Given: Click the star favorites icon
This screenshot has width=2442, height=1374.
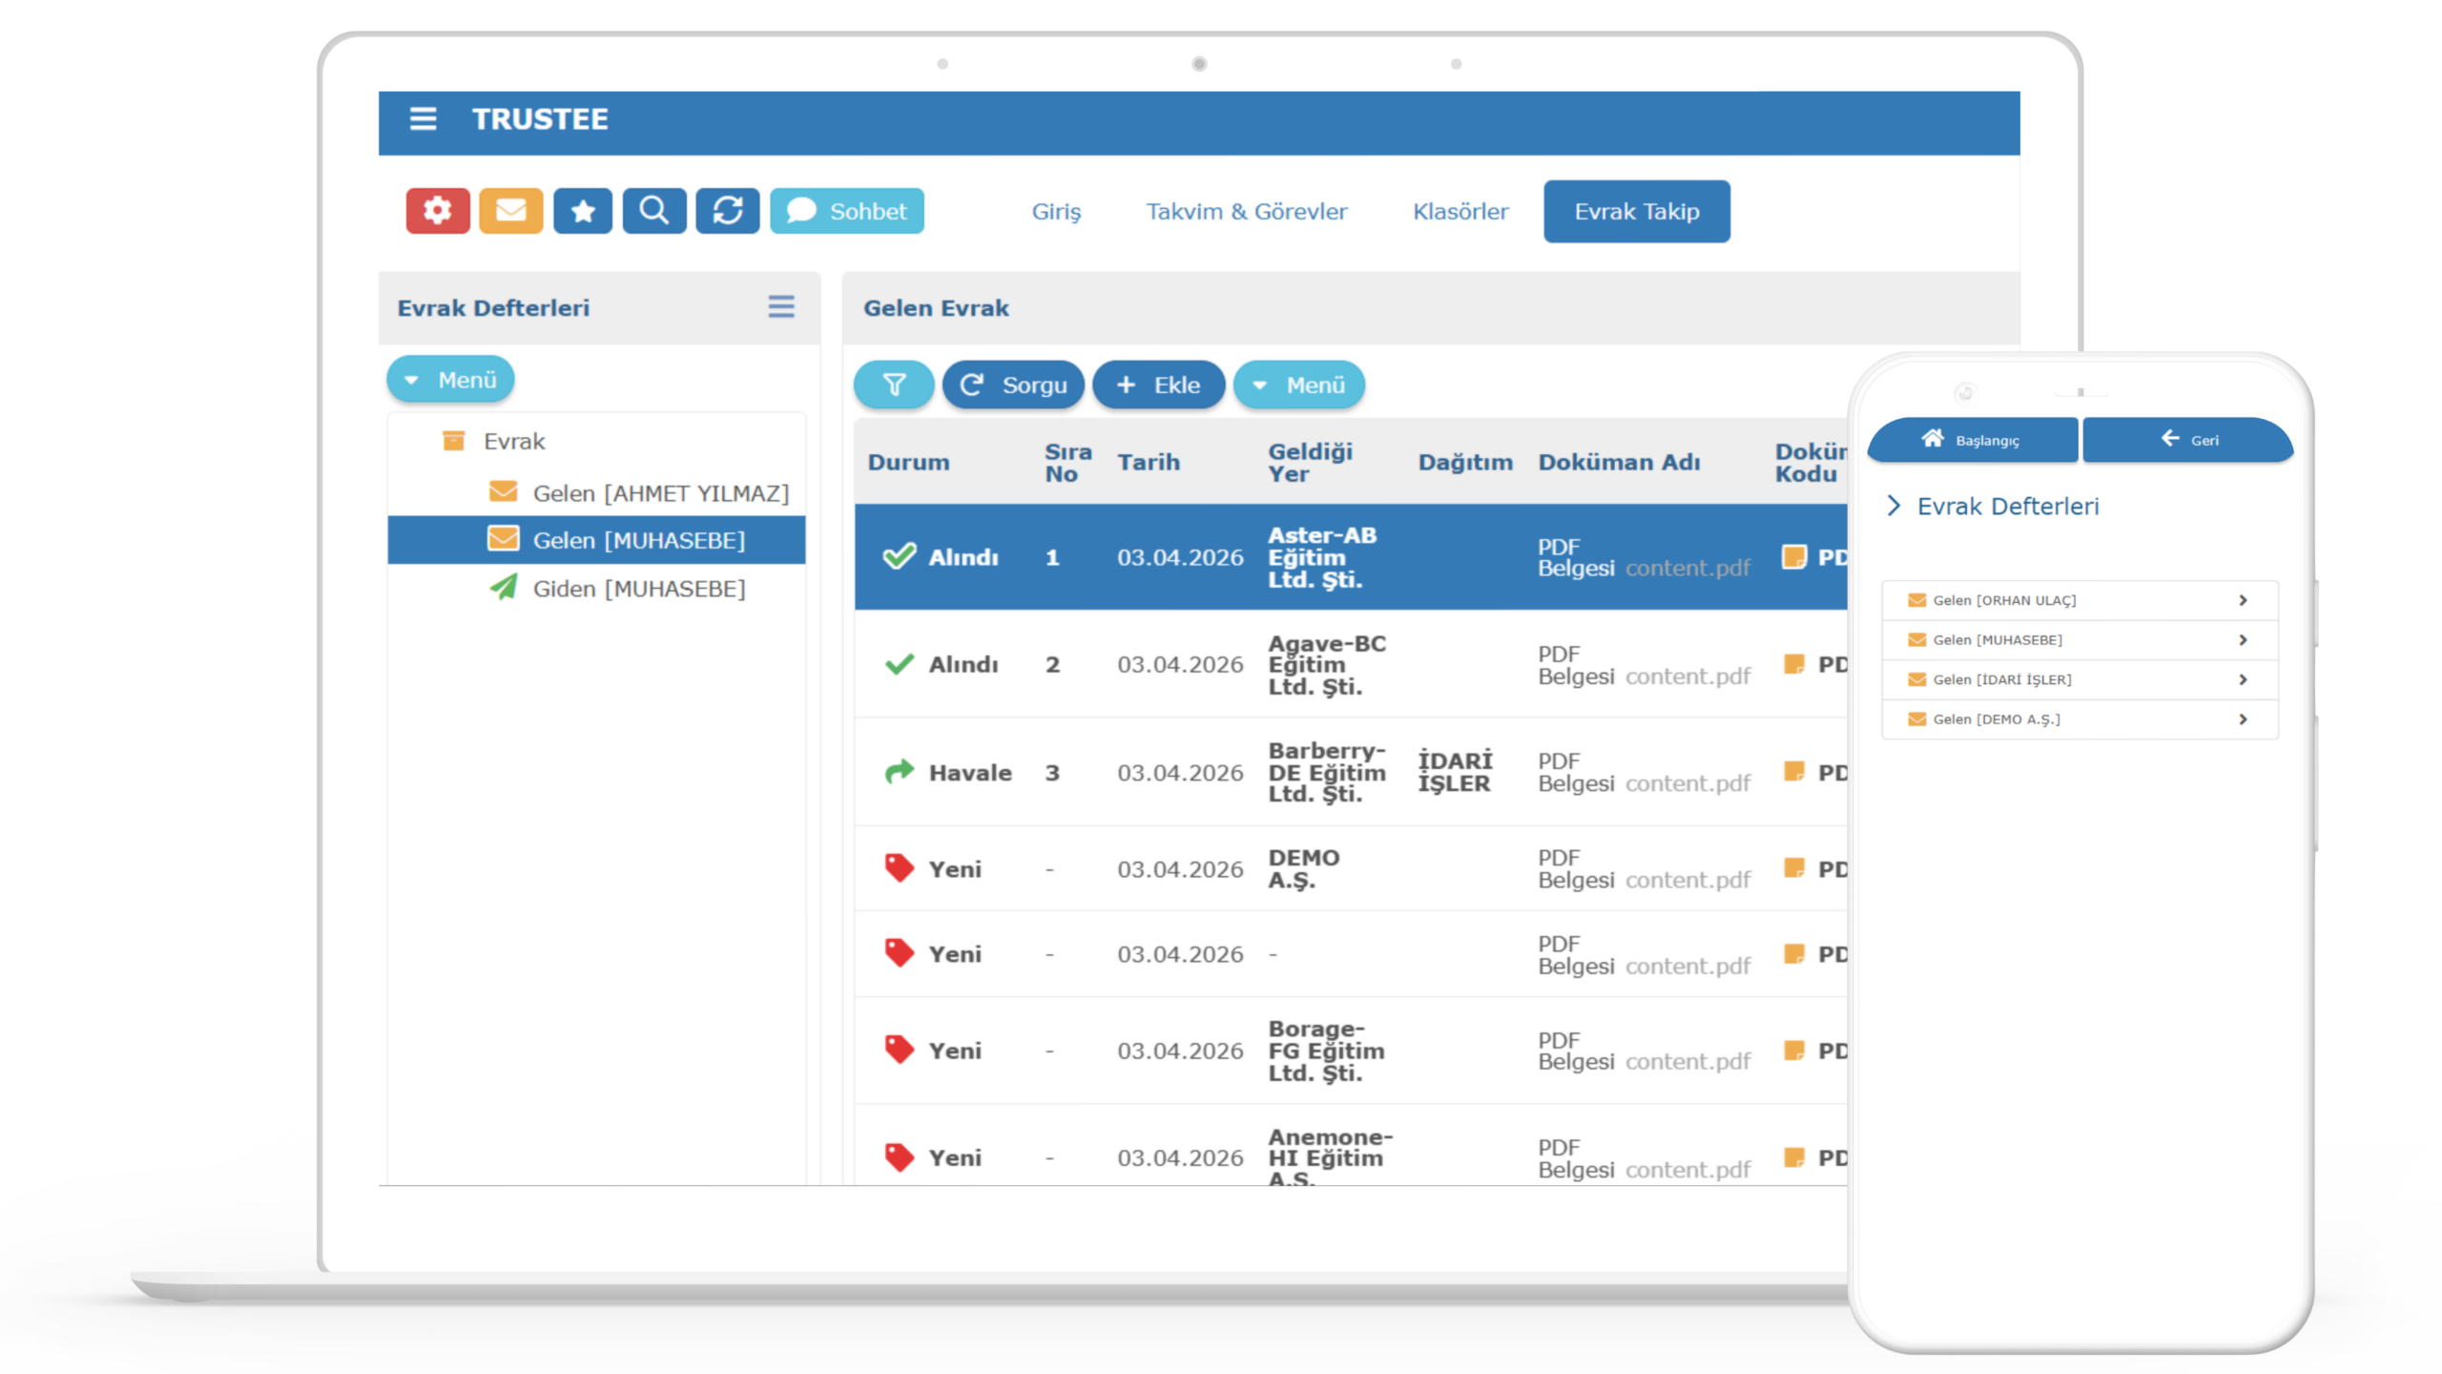Looking at the screenshot, I should 583,210.
